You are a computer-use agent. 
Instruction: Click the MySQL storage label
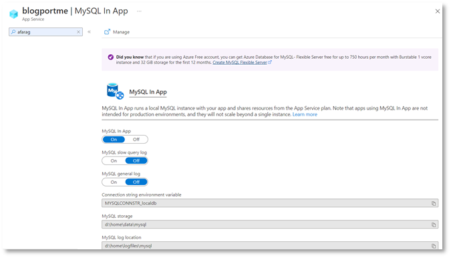(117, 216)
